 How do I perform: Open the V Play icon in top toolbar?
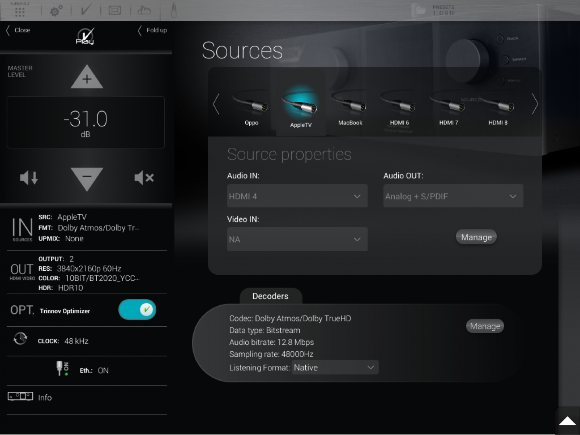(85, 10)
